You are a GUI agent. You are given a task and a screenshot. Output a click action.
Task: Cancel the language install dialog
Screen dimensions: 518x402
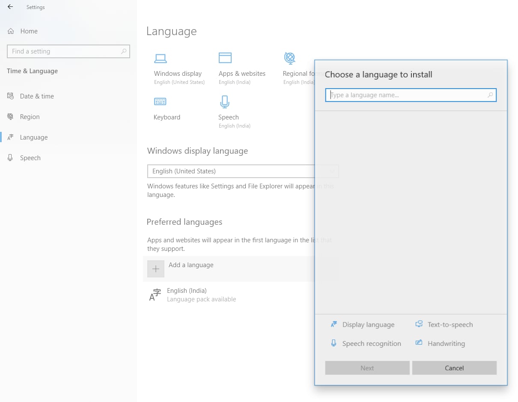pyautogui.click(x=454, y=368)
